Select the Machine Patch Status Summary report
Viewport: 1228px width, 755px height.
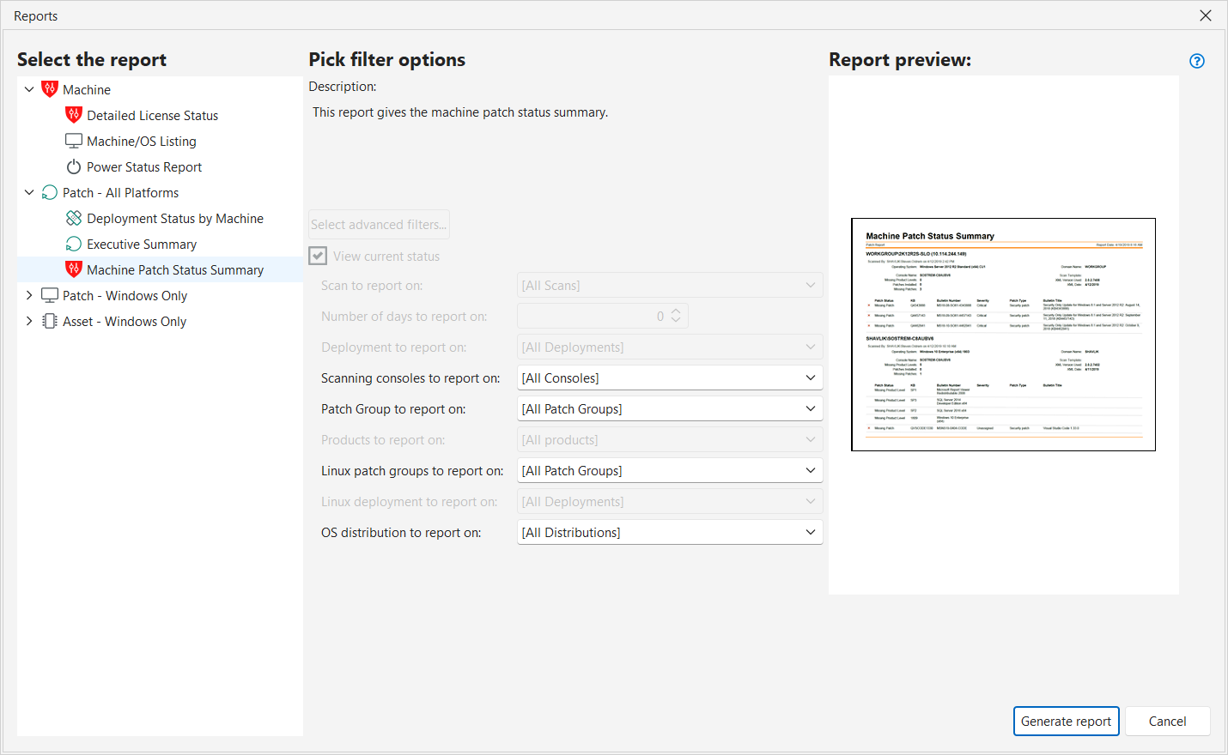175,269
